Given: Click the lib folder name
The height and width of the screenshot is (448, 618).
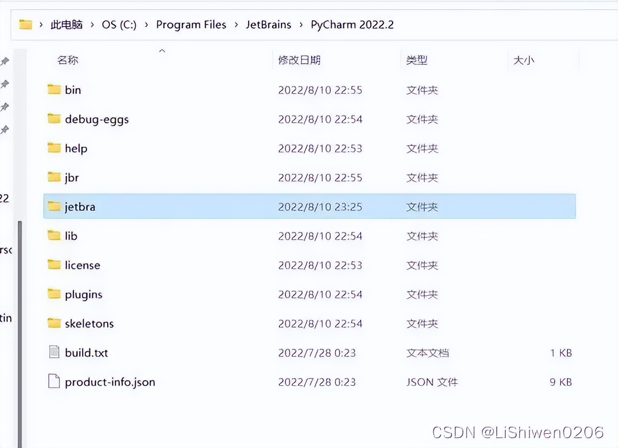Looking at the screenshot, I should (71, 236).
